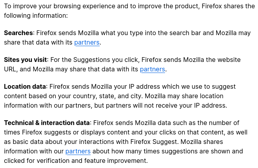Viewport: 258px width, 168px height.
Task: Click the words following information in intro
Action: click(35, 16)
